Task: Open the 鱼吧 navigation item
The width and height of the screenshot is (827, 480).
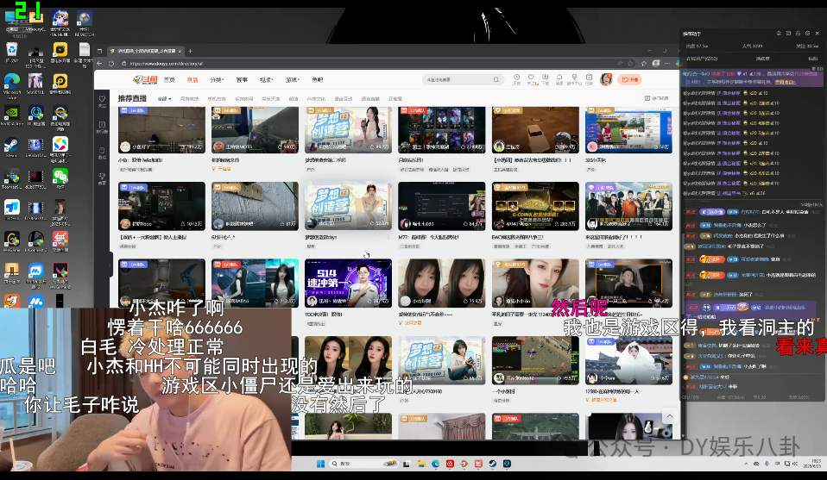Action: click(317, 80)
